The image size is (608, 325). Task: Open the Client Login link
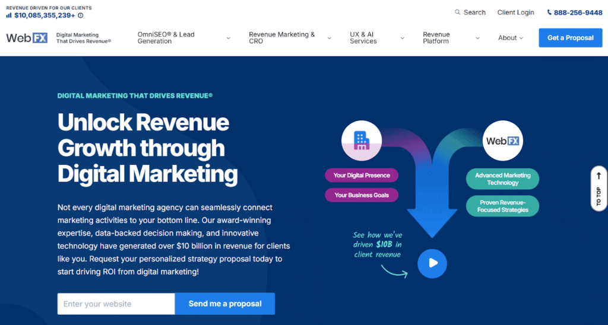coord(516,12)
